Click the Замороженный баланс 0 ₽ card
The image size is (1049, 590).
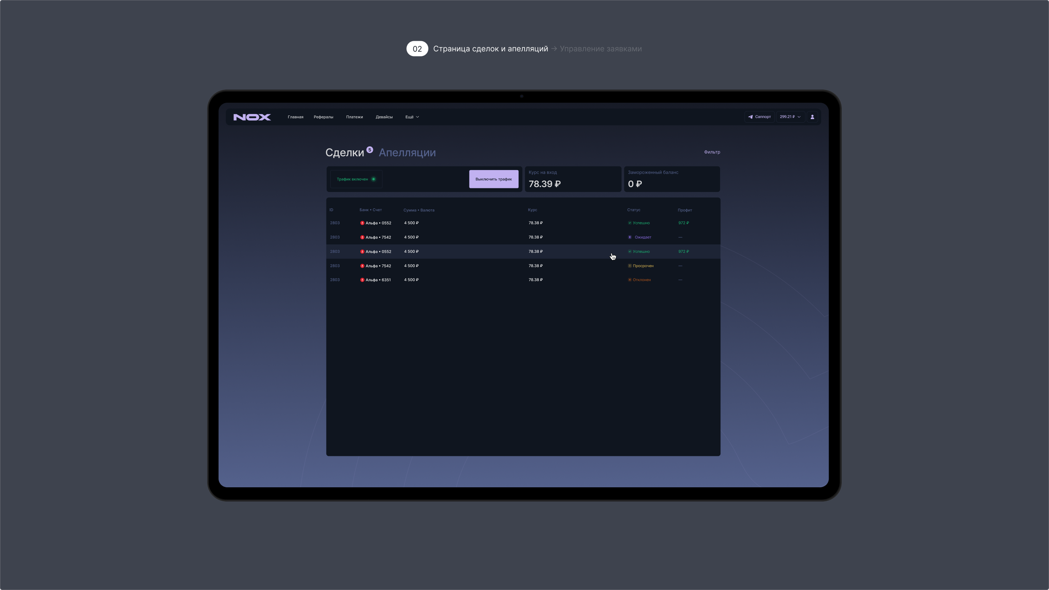(x=672, y=179)
